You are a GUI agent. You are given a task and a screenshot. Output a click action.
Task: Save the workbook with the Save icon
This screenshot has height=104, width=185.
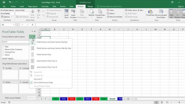click(4, 2)
